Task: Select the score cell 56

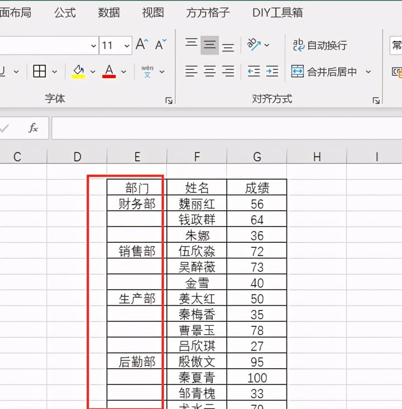Action: [x=257, y=203]
